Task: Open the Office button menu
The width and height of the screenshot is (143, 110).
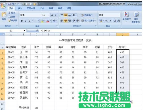Action: 3,5
